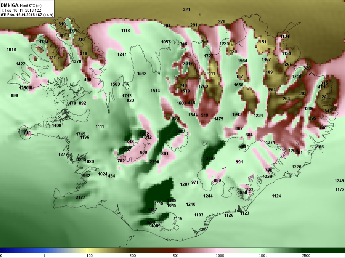This screenshot has width=345, height=258.
Task: Click the map value 899
Action: coord(217,181)
